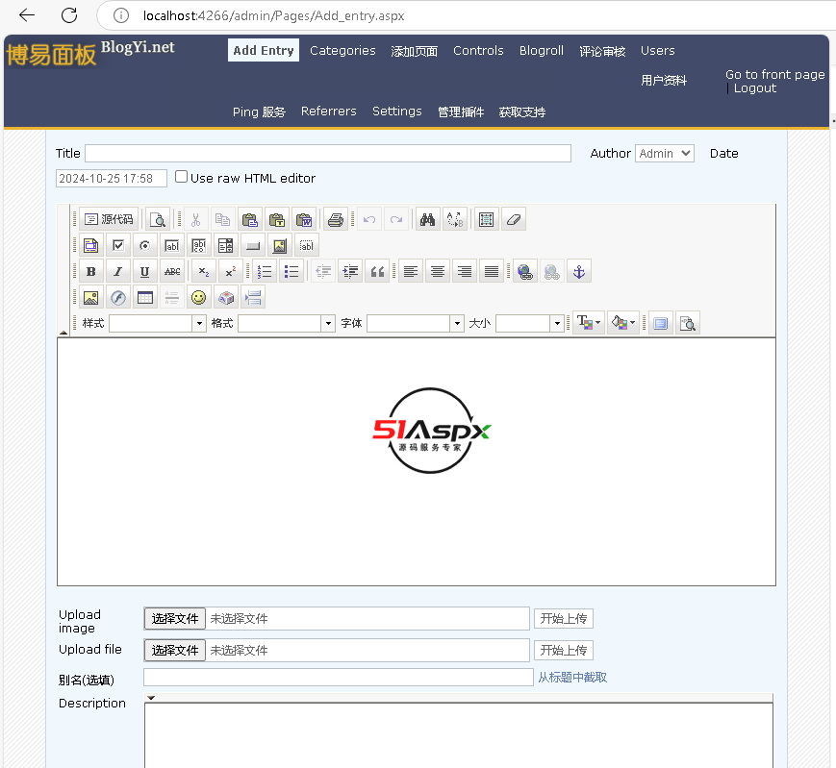Insert a form checkbox field

tap(117, 245)
